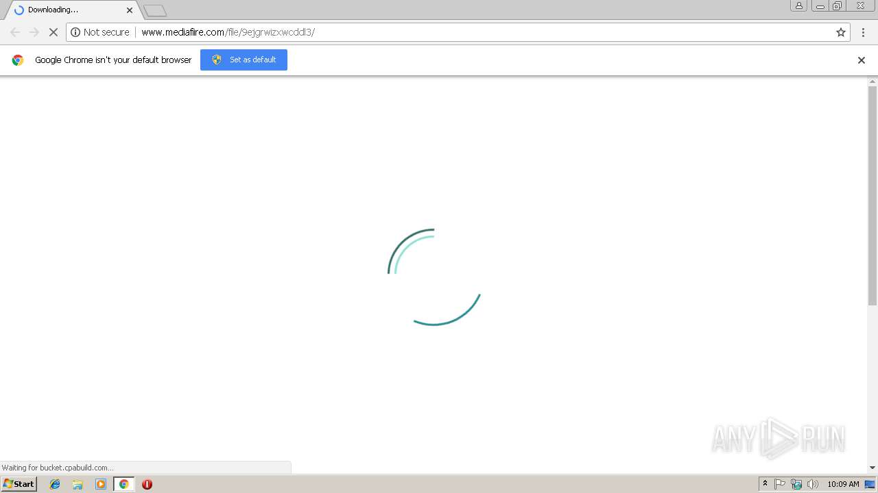Open the volume speaker icon
Viewport: 878px width, 493px height.
[813, 484]
